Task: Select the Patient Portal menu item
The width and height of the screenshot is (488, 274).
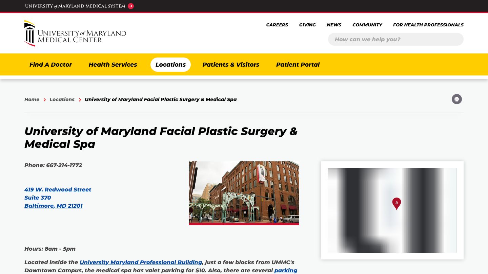Action: (x=298, y=65)
